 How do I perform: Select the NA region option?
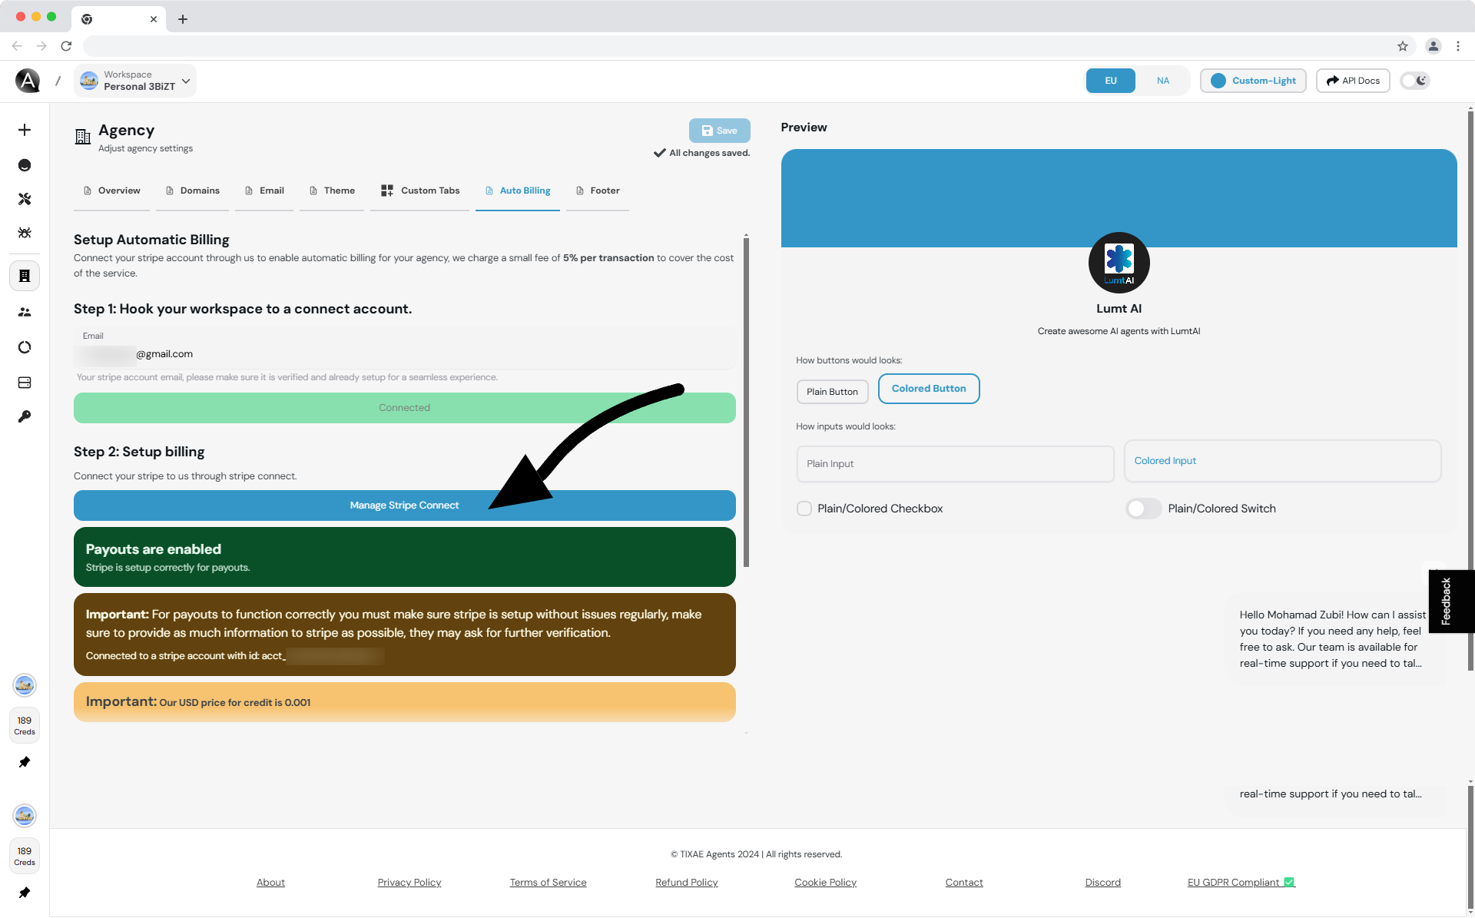(1163, 81)
